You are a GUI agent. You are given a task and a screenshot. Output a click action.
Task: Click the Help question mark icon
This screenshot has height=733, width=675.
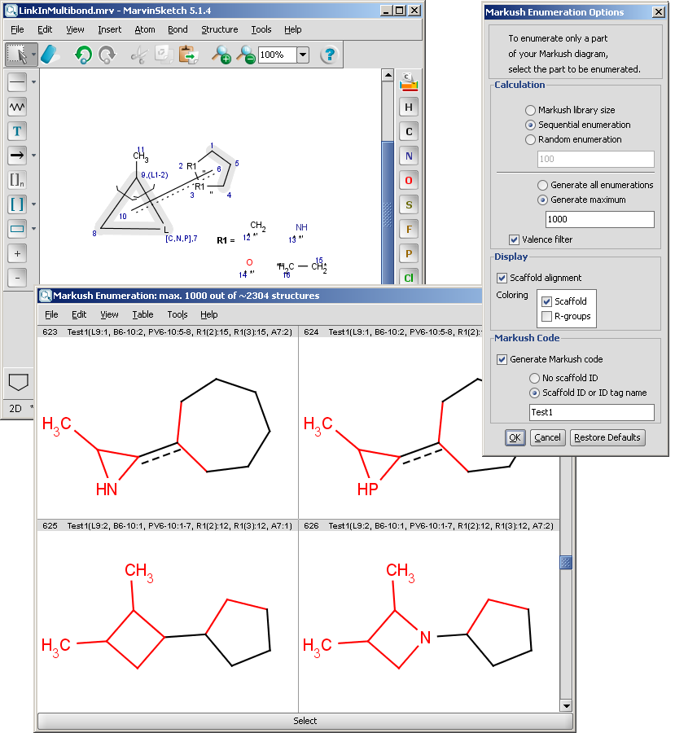(x=329, y=55)
